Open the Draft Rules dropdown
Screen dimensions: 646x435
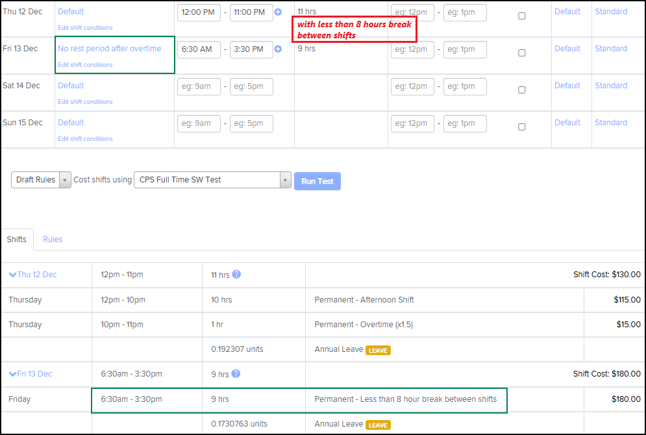(x=41, y=180)
